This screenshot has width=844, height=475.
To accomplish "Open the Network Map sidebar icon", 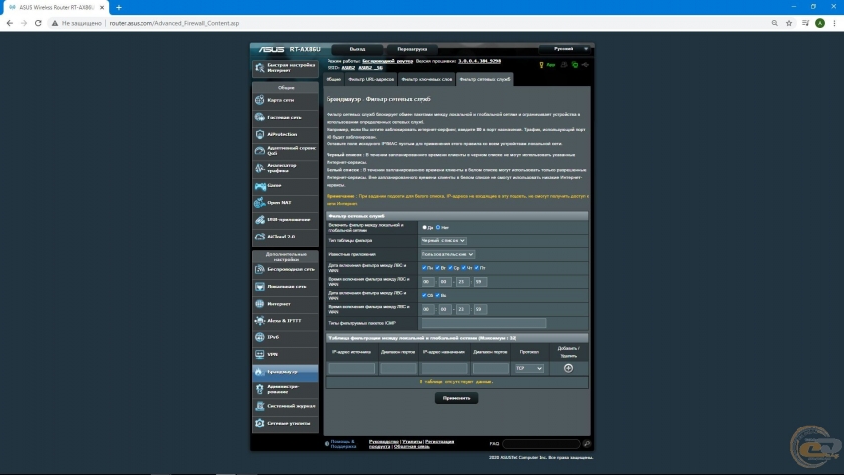I will 260,100.
